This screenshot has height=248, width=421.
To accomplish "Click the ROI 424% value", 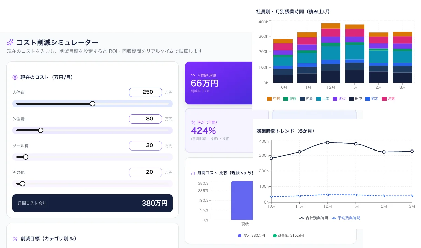I will coord(204,131).
